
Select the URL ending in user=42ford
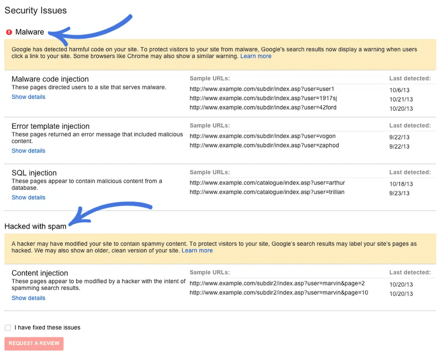click(x=263, y=108)
